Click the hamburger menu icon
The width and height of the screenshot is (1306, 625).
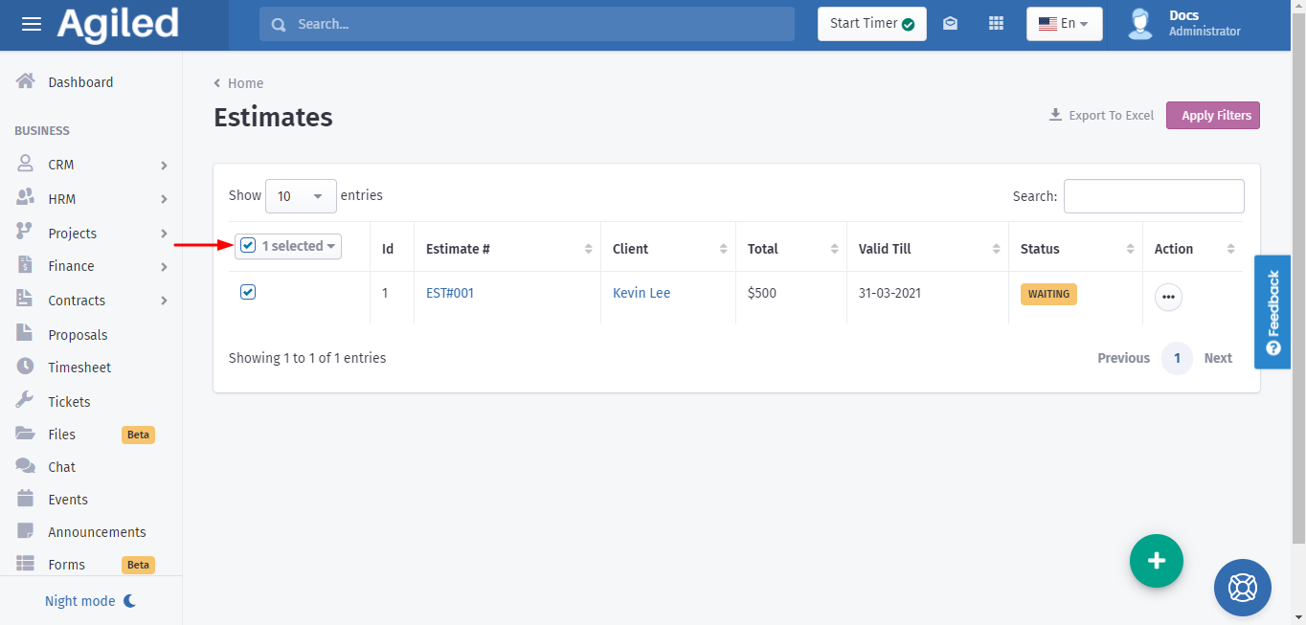point(32,24)
